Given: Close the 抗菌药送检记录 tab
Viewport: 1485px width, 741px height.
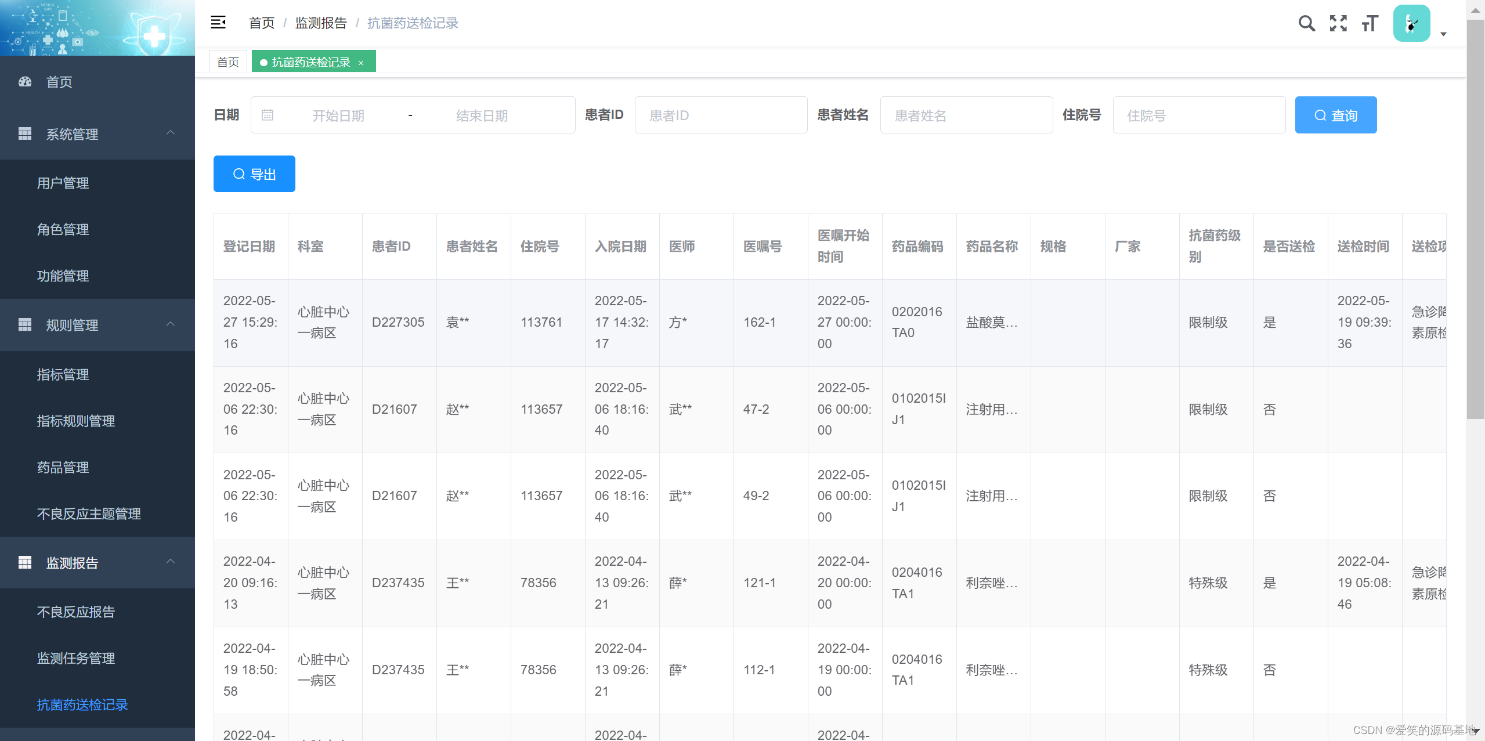Looking at the screenshot, I should click(x=361, y=63).
